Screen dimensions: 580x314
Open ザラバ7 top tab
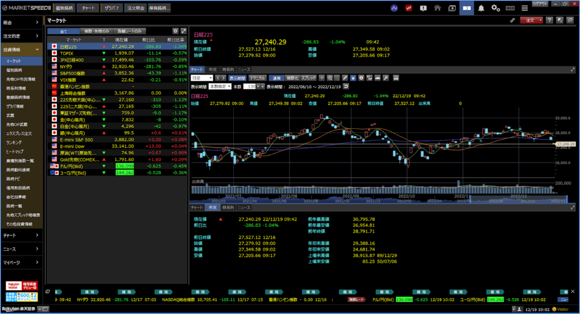coord(112,8)
